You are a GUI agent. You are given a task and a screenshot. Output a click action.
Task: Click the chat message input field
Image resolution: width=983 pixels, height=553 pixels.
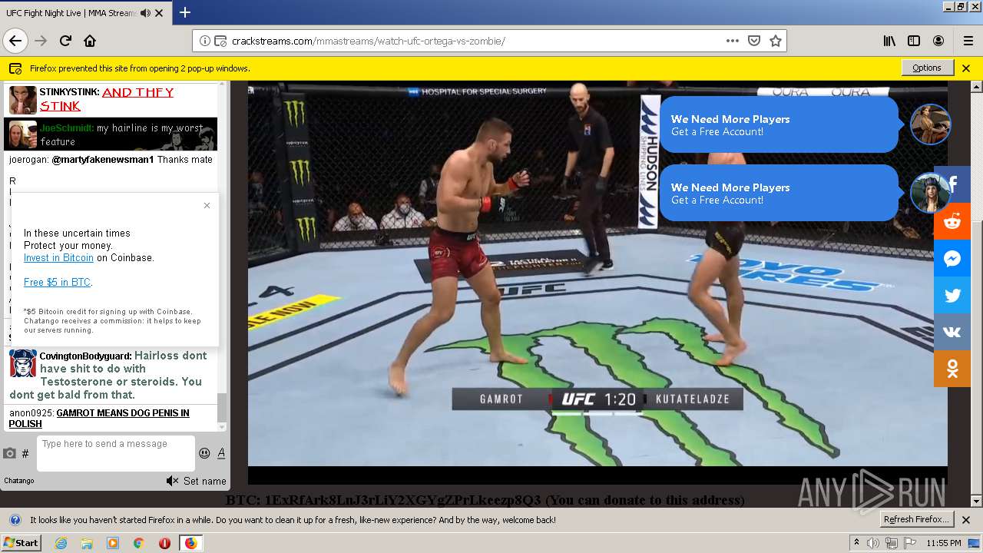click(x=115, y=453)
